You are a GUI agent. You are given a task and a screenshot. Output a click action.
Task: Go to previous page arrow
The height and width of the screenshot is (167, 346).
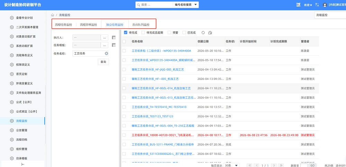pos(256,165)
